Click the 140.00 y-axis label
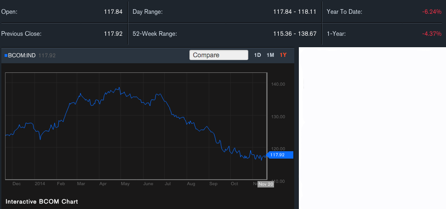The width and height of the screenshot is (446, 209). (x=279, y=84)
